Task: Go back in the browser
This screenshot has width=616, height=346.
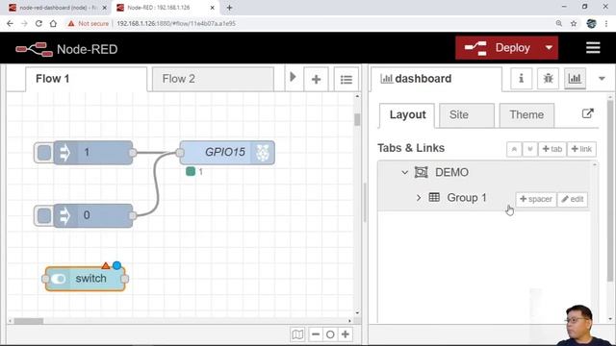Action: tap(10, 23)
